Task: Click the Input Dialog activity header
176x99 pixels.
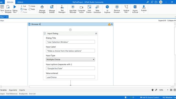Action: pyautogui.click(x=70, y=34)
